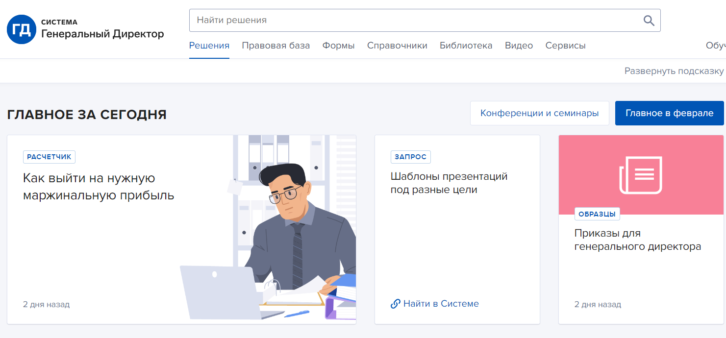Click the link chain icon near Найти в Системе
Viewport: 726px width, 338px height.
click(395, 304)
